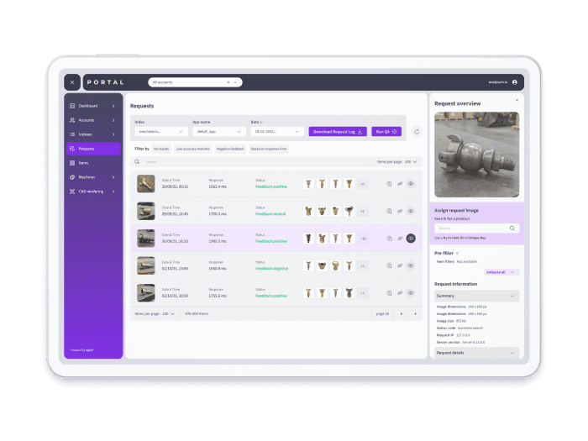The image size is (588, 441).
Task: Go to previous page
Action: click(402, 314)
